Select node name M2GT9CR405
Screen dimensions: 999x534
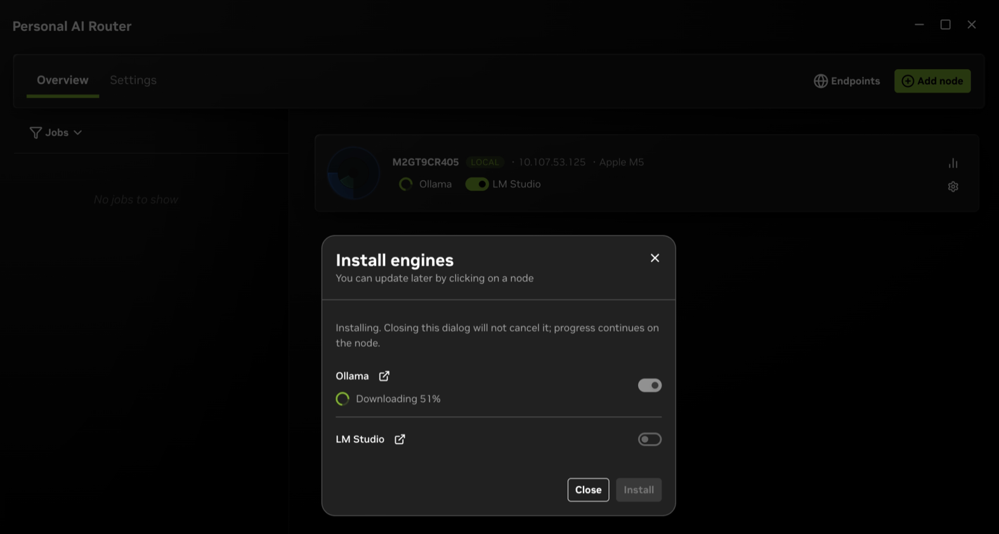coord(426,162)
